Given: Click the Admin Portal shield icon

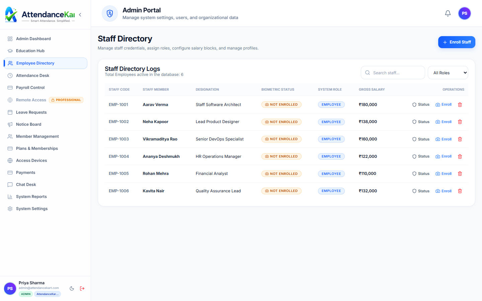Looking at the screenshot, I should click(110, 13).
